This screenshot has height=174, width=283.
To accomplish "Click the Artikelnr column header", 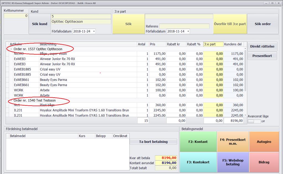I will [x=24, y=44].
